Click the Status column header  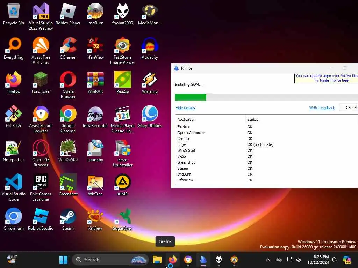pyautogui.click(x=301, y=119)
